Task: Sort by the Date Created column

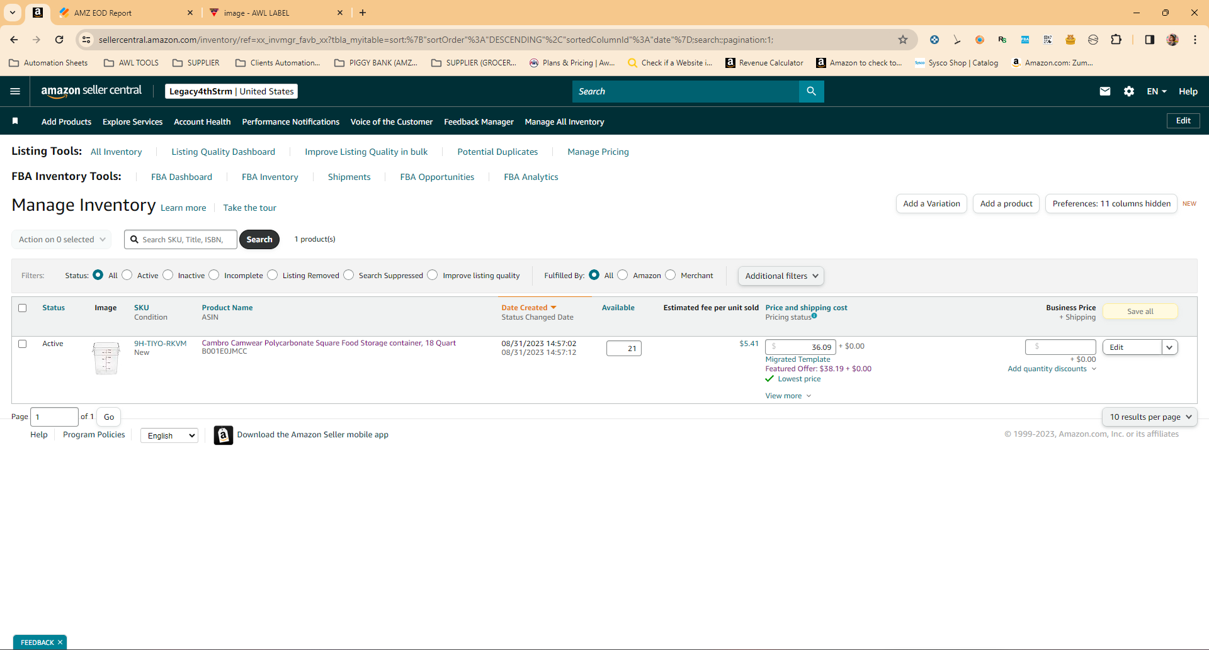Action: click(x=529, y=308)
